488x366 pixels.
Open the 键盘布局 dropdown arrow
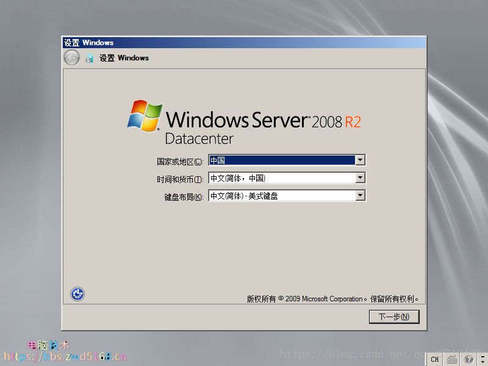[360, 196]
